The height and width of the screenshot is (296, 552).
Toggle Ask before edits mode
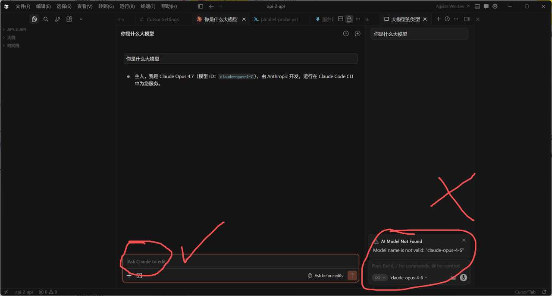tap(326, 275)
